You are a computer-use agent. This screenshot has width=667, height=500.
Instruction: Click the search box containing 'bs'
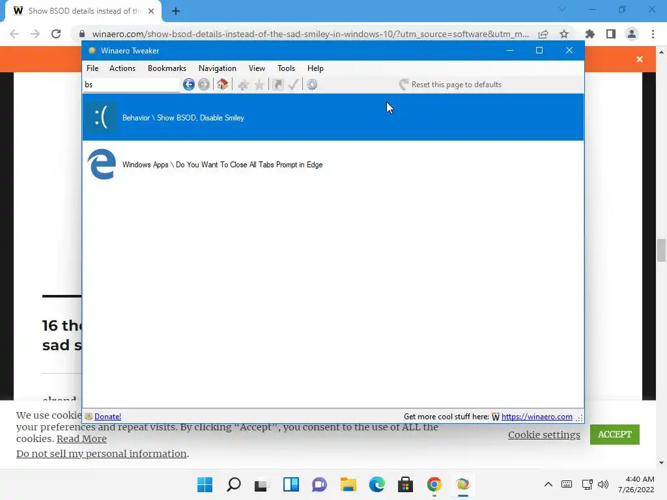click(x=131, y=85)
